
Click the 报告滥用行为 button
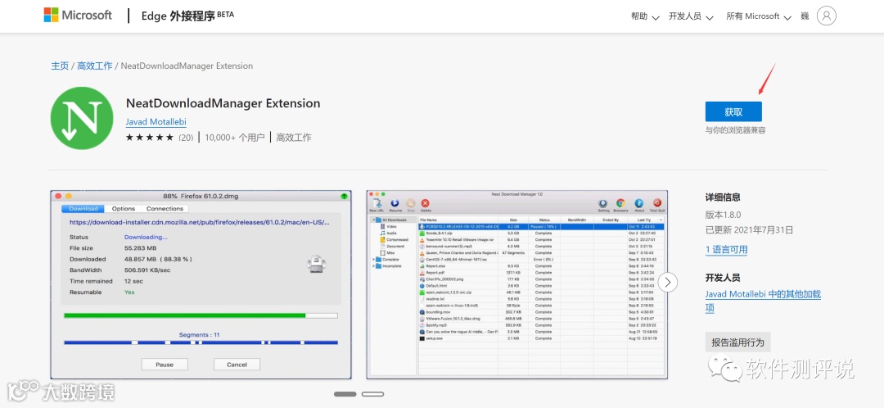[737, 342]
